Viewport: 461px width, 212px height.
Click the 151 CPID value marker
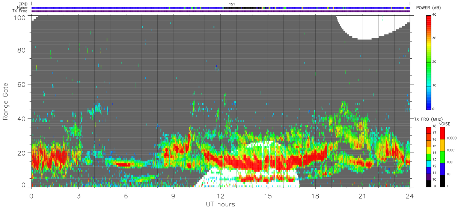coord(232,4)
